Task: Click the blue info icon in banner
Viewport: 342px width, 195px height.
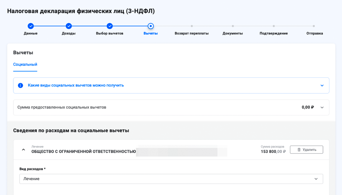Action: coord(20,86)
